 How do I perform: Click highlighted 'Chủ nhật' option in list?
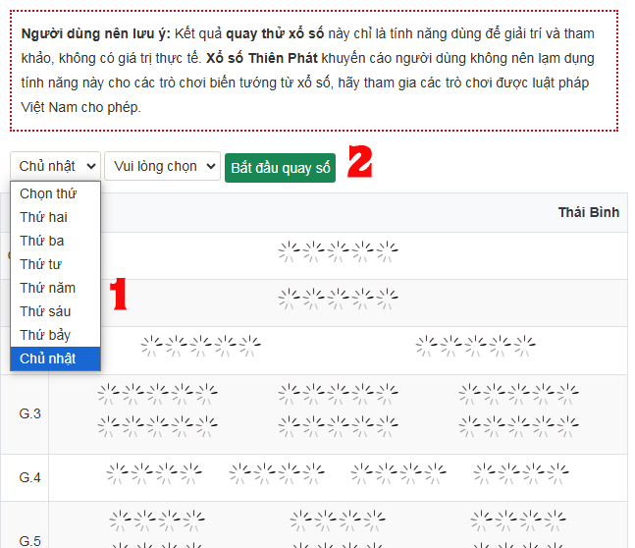pos(47,358)
